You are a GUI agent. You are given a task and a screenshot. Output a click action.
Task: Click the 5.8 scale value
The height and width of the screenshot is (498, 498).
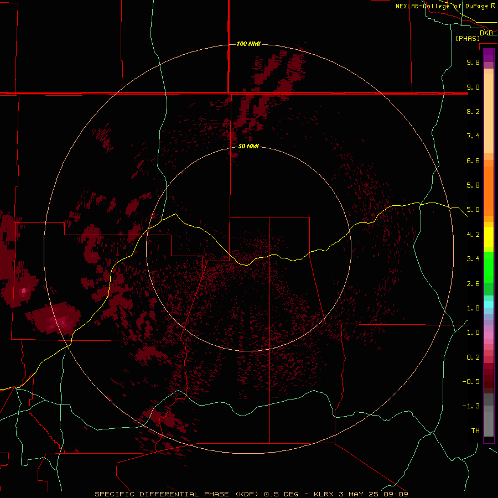coord(473,185)
